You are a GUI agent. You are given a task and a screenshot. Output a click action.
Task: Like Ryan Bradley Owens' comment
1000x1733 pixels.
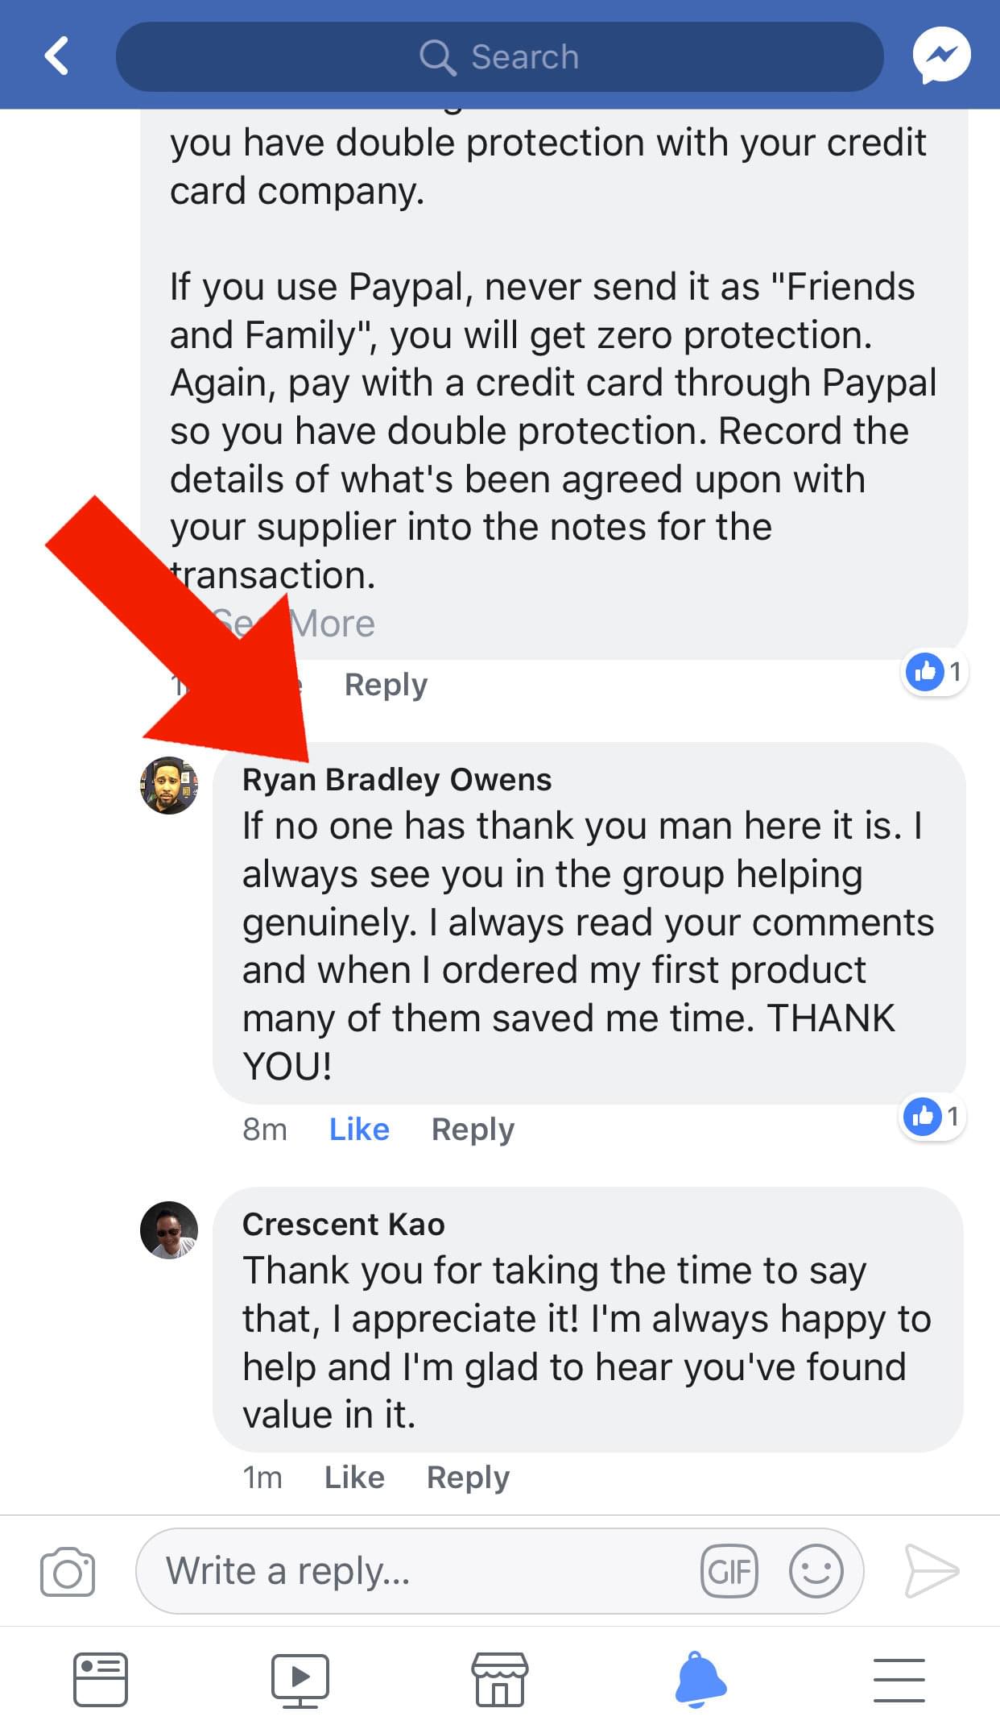pyautogui.click(x=359, y=1129)
